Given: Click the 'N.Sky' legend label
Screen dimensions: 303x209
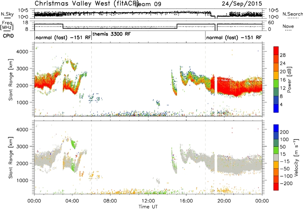Looking at the screenshot, I should (7, 14).
